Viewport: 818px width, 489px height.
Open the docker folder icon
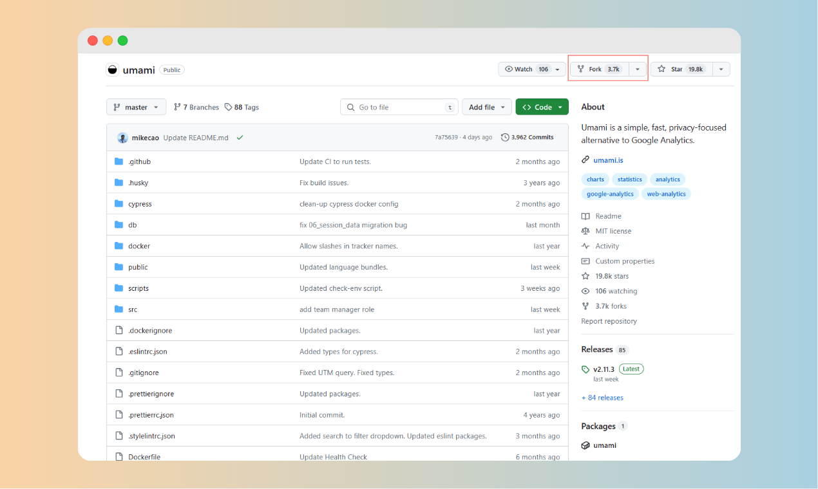point(119,246)
